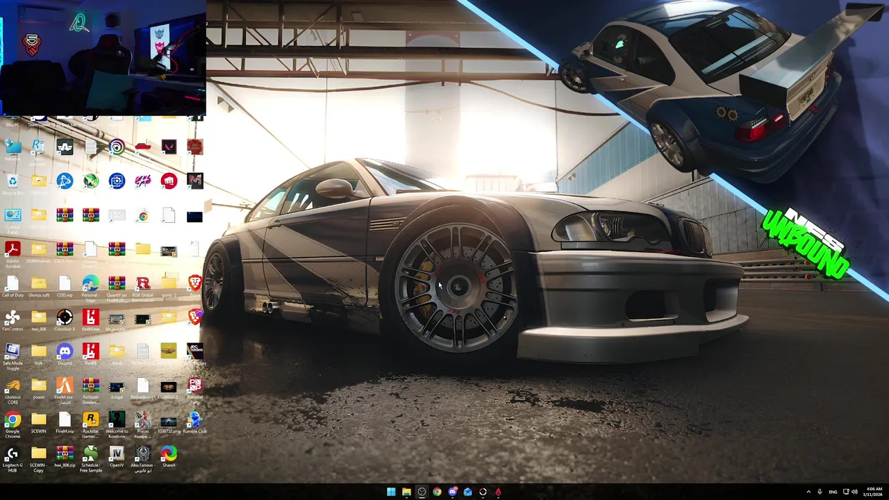
Task: Launch the FanControl desktop shortcut
Action: pos(13,320)
